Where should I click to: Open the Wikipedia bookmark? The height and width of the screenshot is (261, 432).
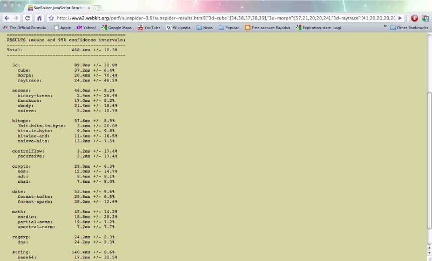click(178, 28)
